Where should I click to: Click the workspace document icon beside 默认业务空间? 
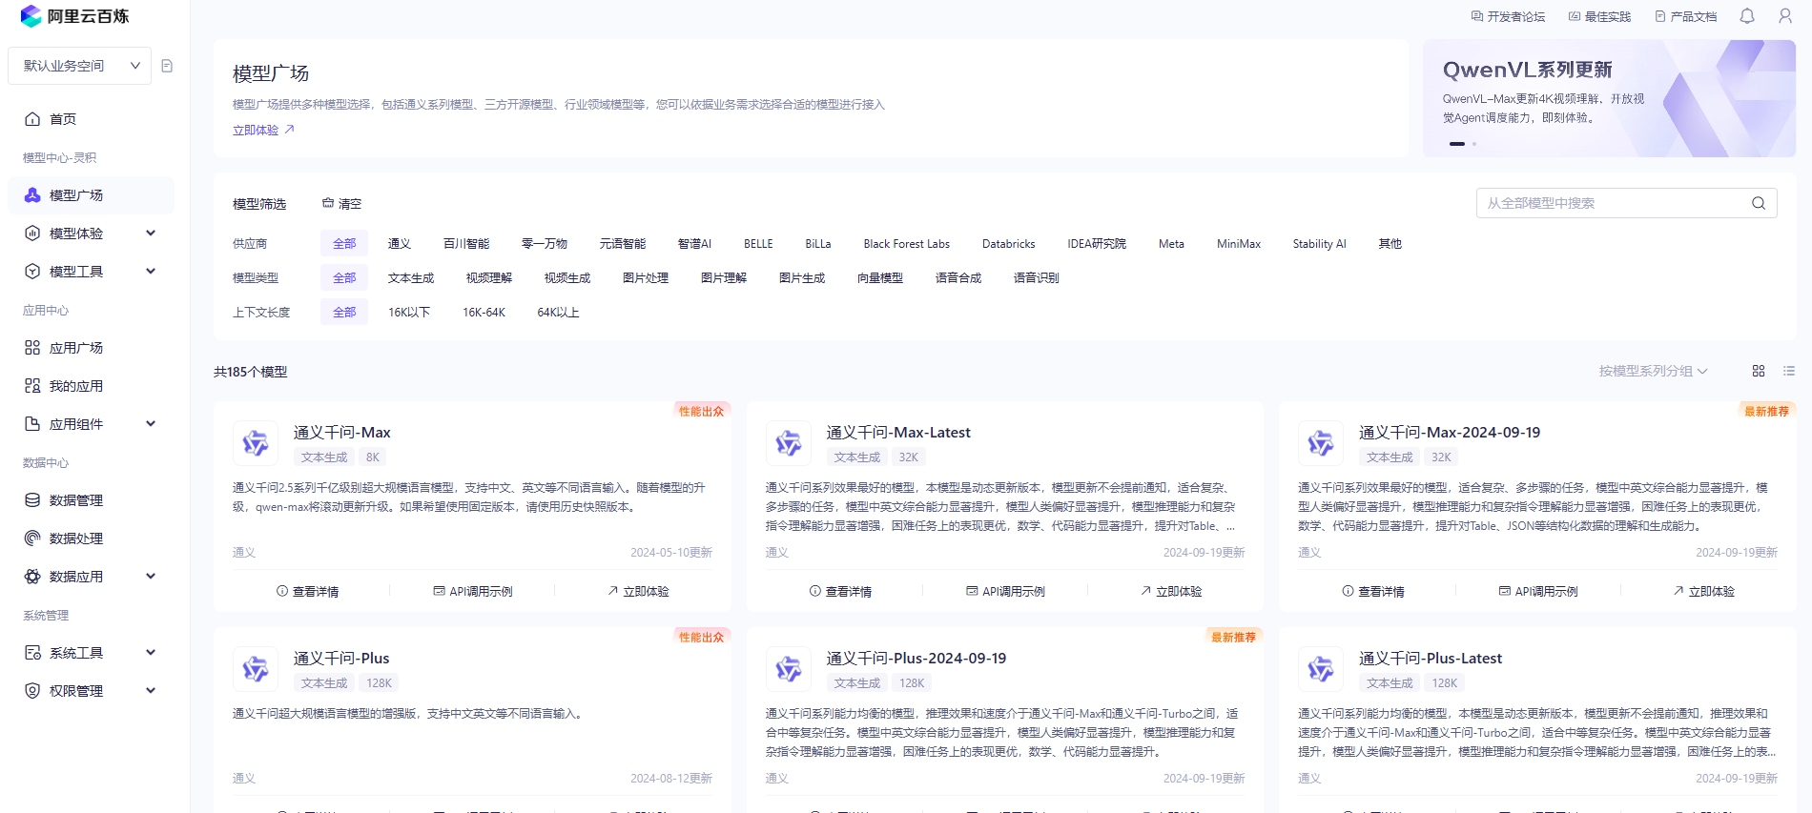pyautogui.click(x=167, y=66)
